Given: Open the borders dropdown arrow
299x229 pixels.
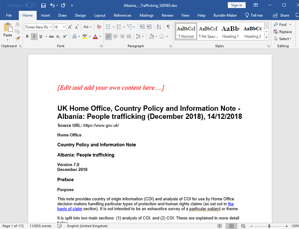Looking at the screenshot, I should tap(167, 36).
